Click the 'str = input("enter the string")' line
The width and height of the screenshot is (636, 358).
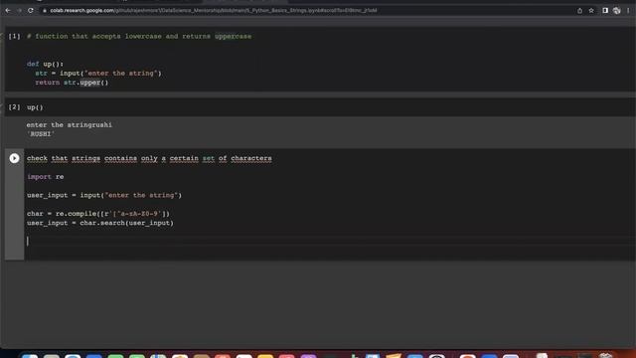point(98,74)
